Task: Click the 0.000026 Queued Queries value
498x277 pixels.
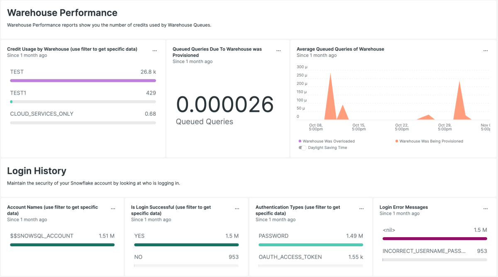Action: coord(225,104)
